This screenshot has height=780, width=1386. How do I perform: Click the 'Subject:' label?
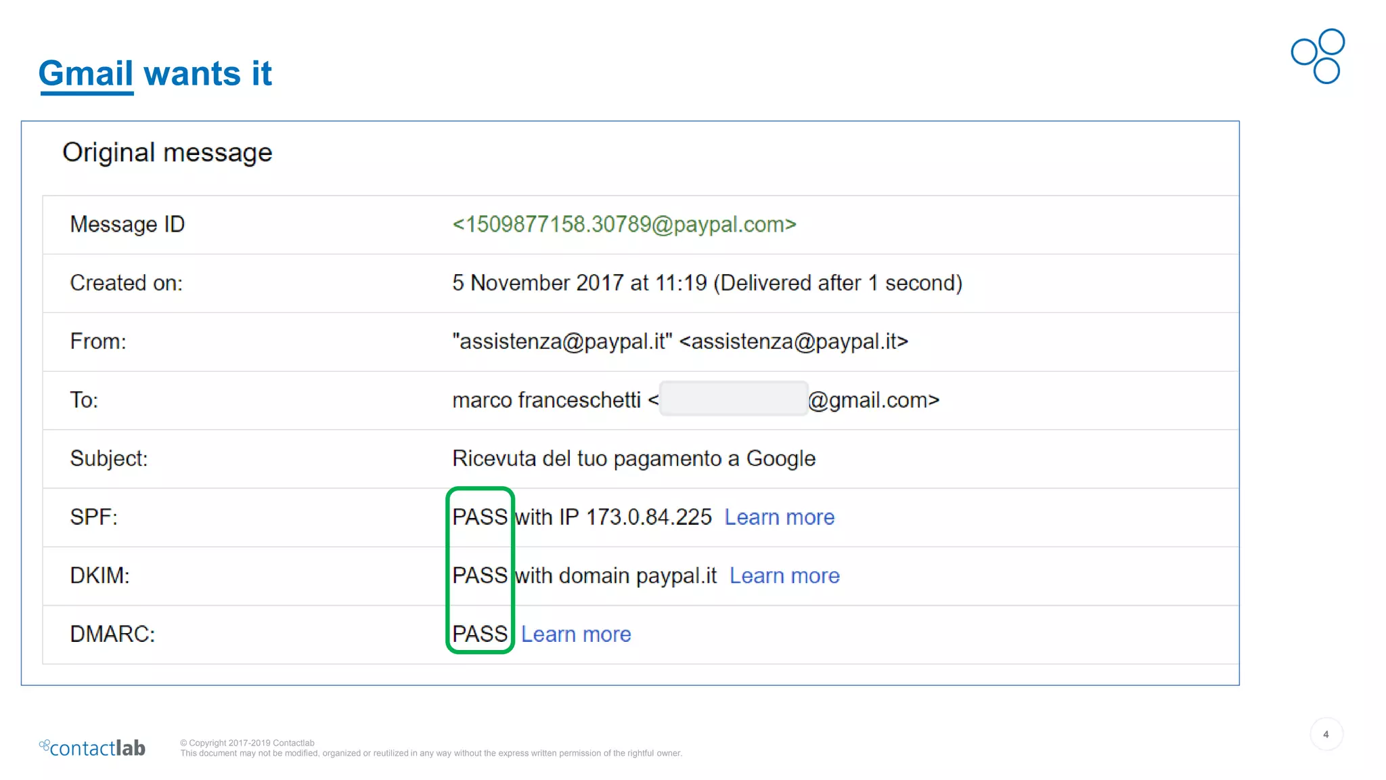[109, 458]
